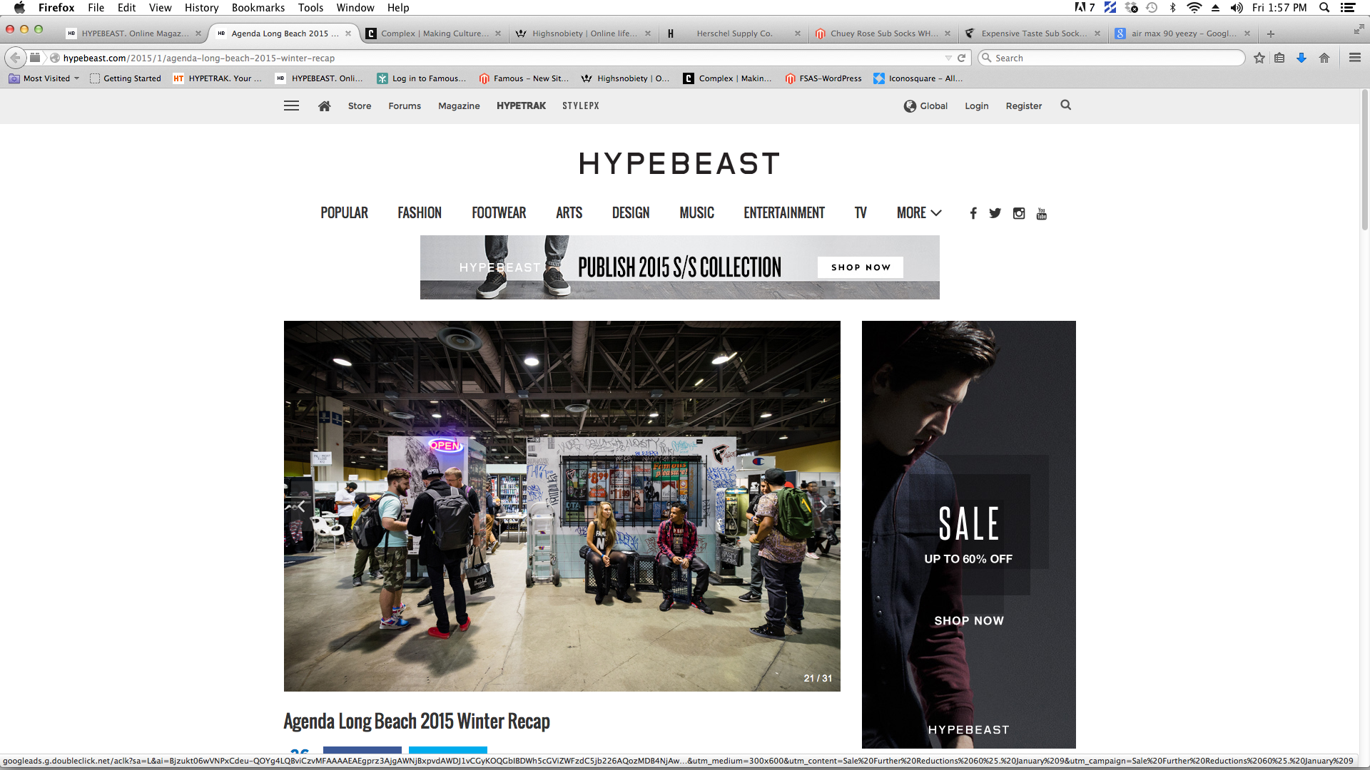1370x770 pixels.
Task: Click the Store link
Action: [360, 106]
